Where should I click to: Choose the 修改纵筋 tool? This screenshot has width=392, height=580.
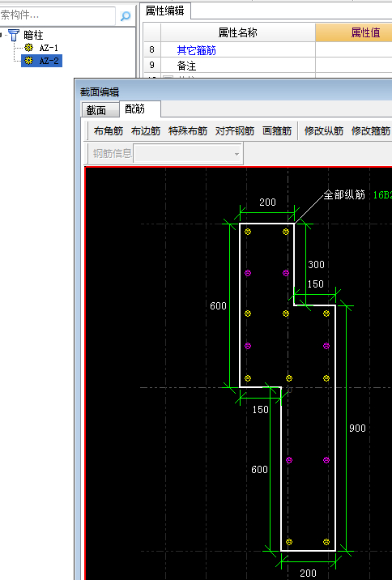pos(324,131)
